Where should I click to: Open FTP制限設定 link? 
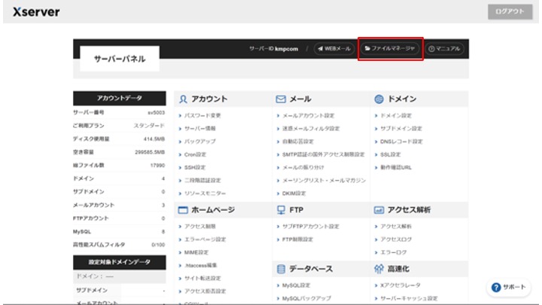(297, 239)
